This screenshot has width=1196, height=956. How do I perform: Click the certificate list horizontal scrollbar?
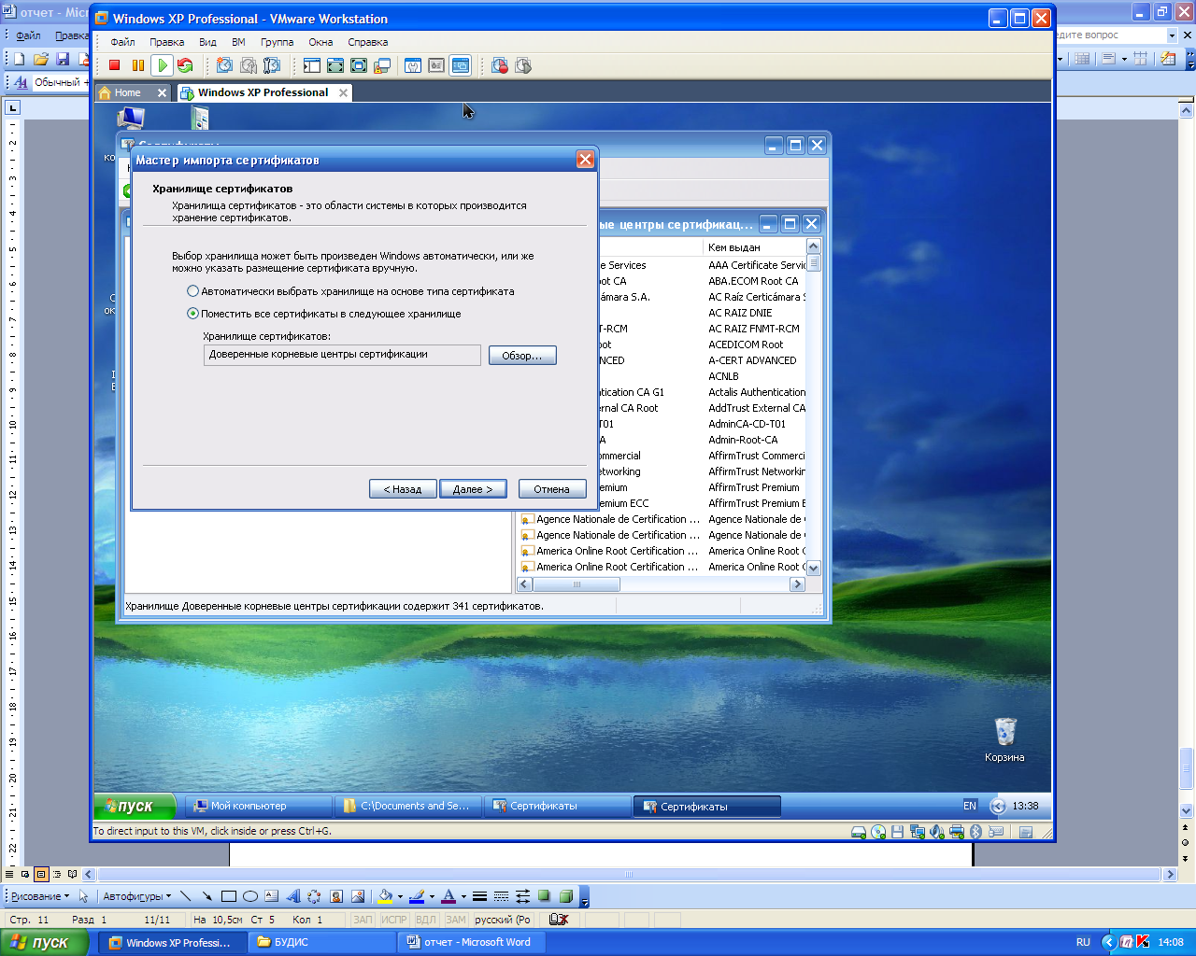pyautogui.click(x=661, y=584)
